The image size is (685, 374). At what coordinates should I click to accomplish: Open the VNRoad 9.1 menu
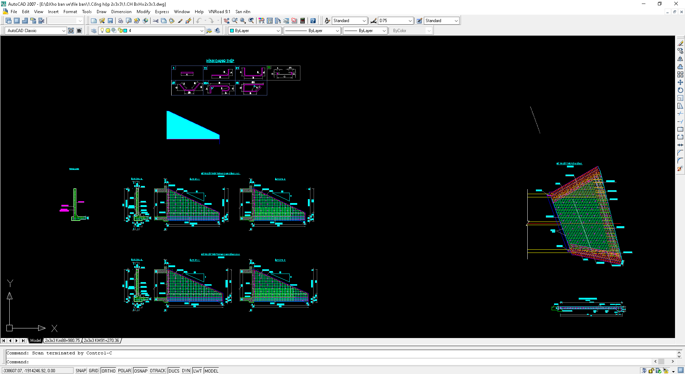[x=219, y=12]
